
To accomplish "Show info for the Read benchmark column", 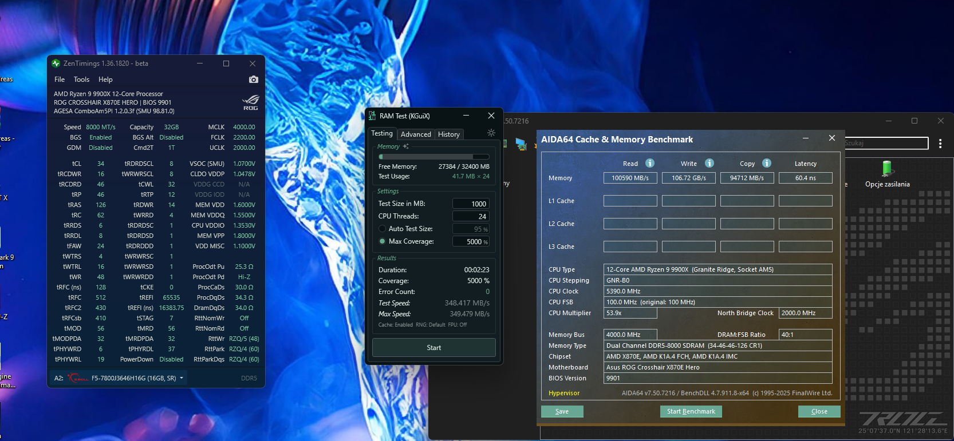I will click(x=650, y=163).
